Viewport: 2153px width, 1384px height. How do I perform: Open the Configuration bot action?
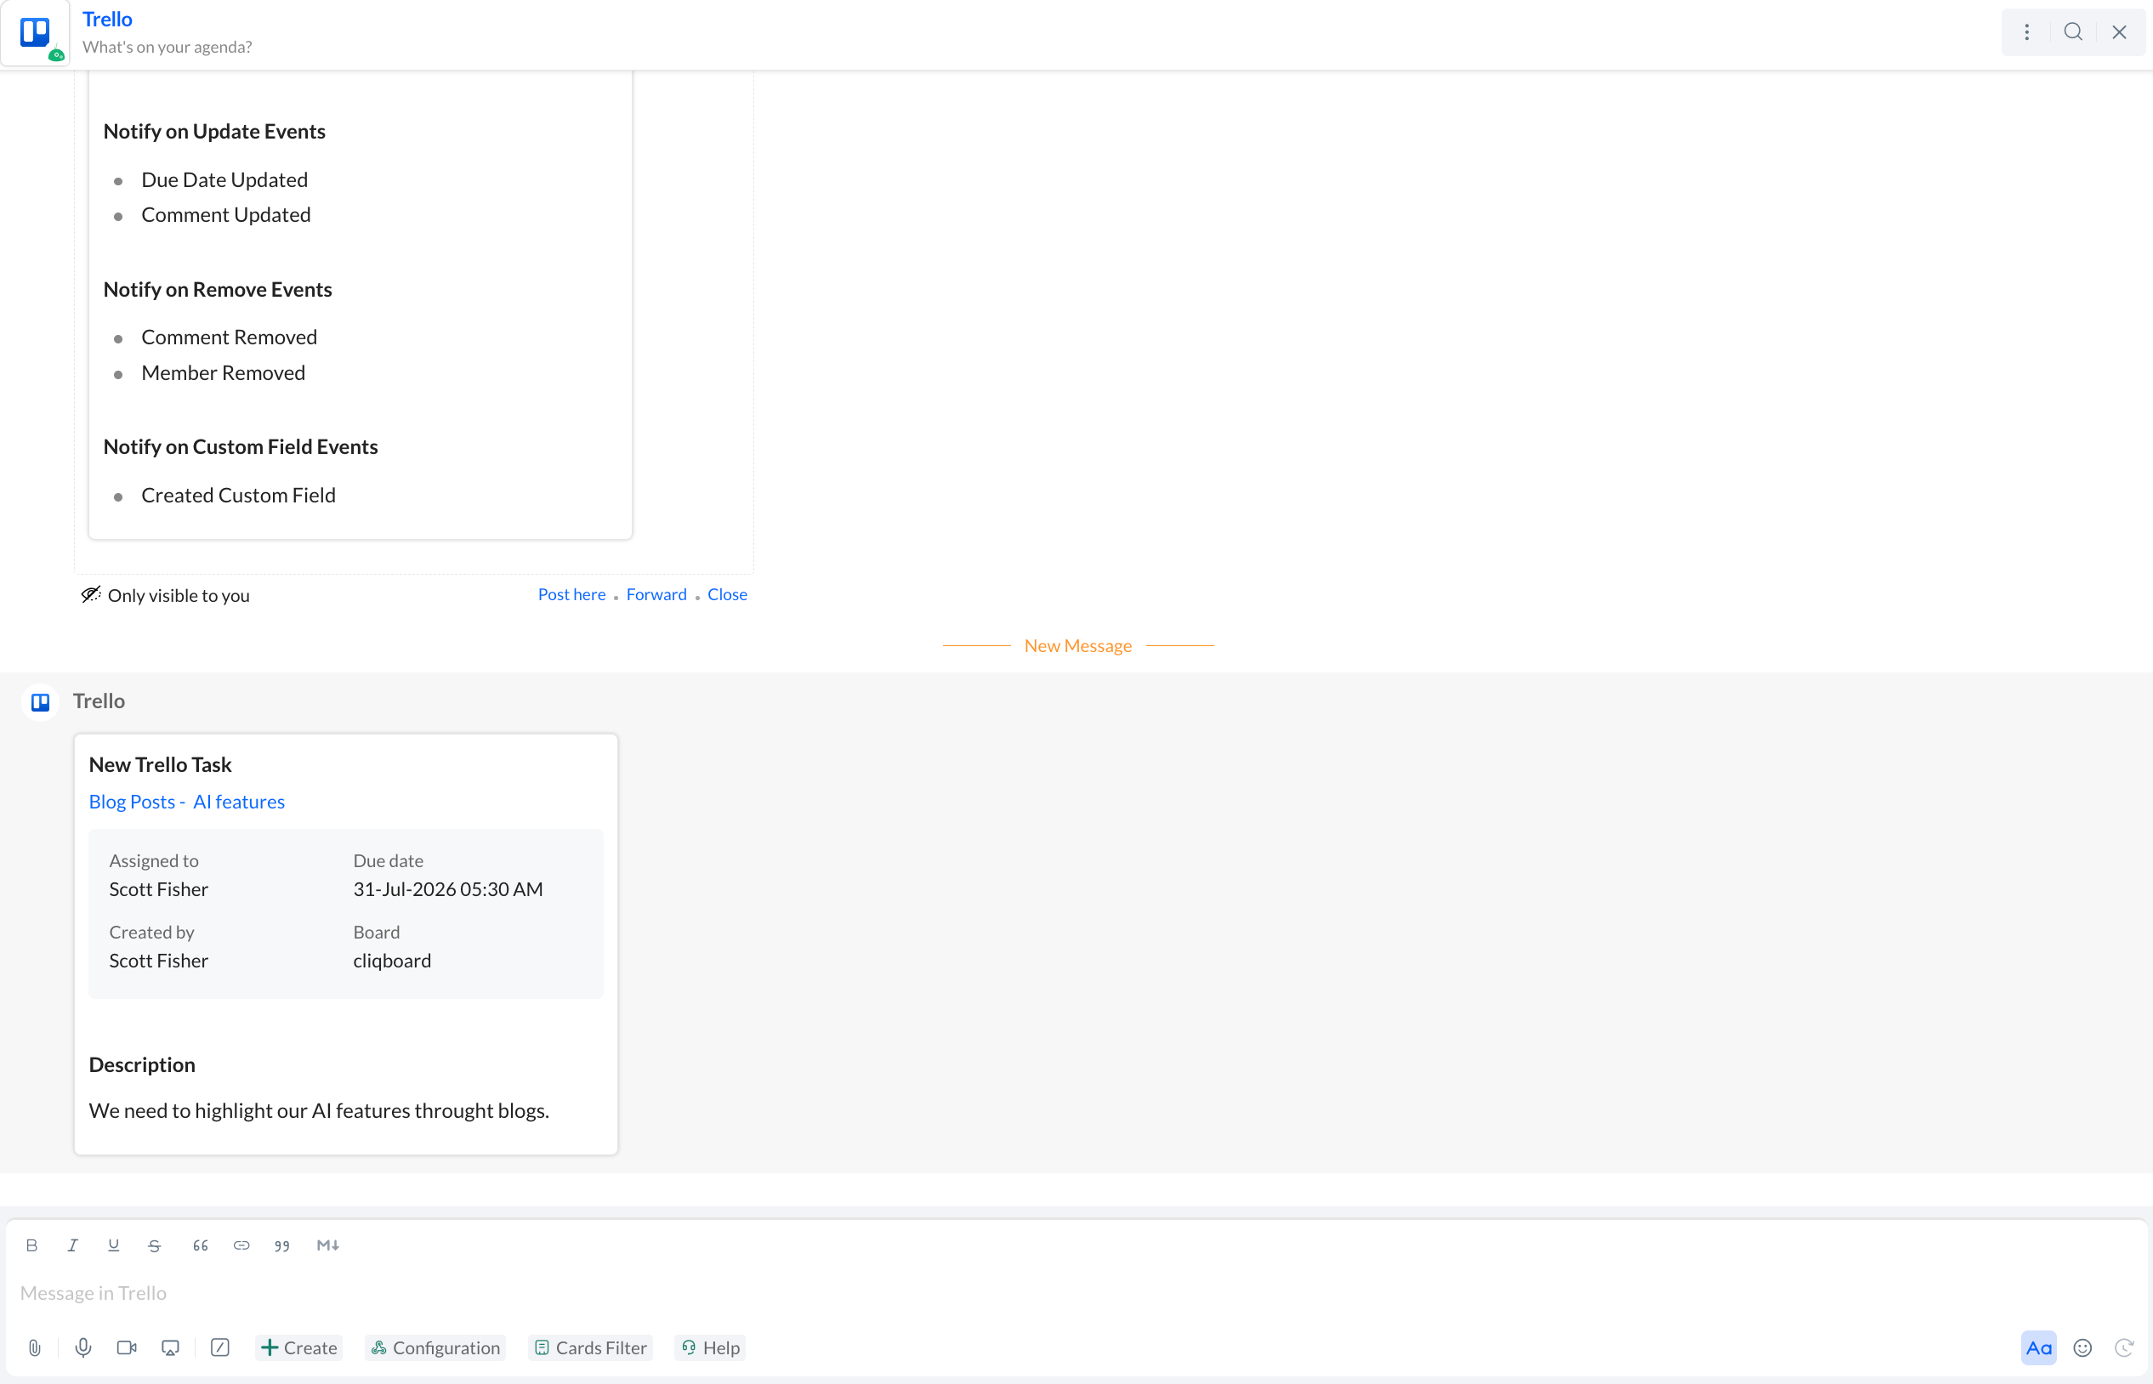[436, 1348]
